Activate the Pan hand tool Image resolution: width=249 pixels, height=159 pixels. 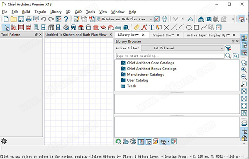point(244,113)
